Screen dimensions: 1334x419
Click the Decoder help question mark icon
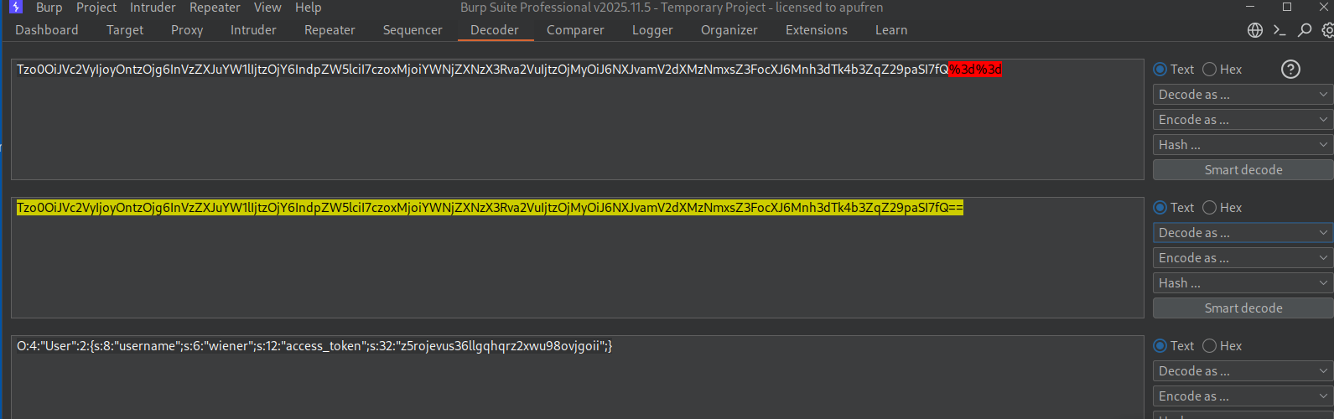(1290, 70)
